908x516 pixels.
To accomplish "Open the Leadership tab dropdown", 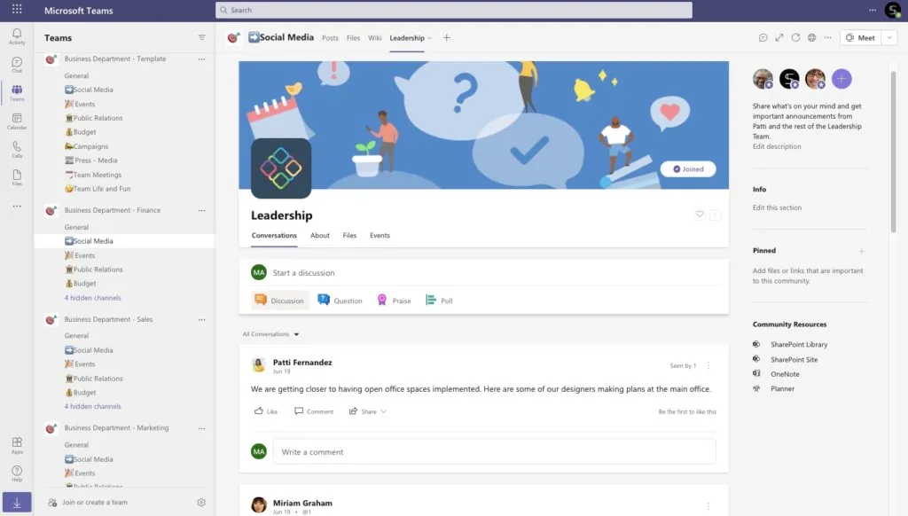I will click(429, 38).
